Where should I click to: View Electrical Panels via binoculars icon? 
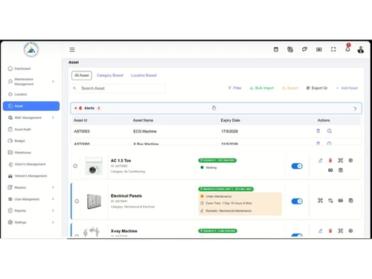341,200
